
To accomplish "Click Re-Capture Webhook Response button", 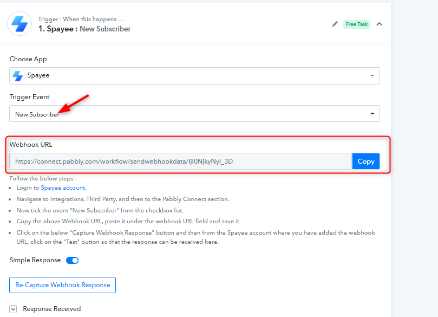I will pos(63,285).
